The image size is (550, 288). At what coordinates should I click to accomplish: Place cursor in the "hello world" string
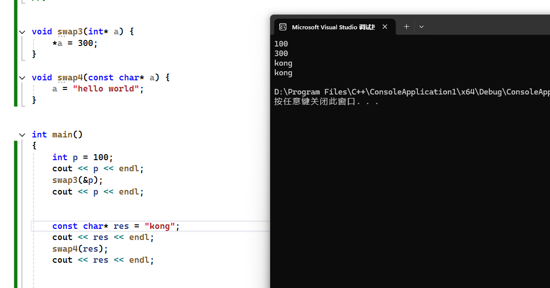105,89
